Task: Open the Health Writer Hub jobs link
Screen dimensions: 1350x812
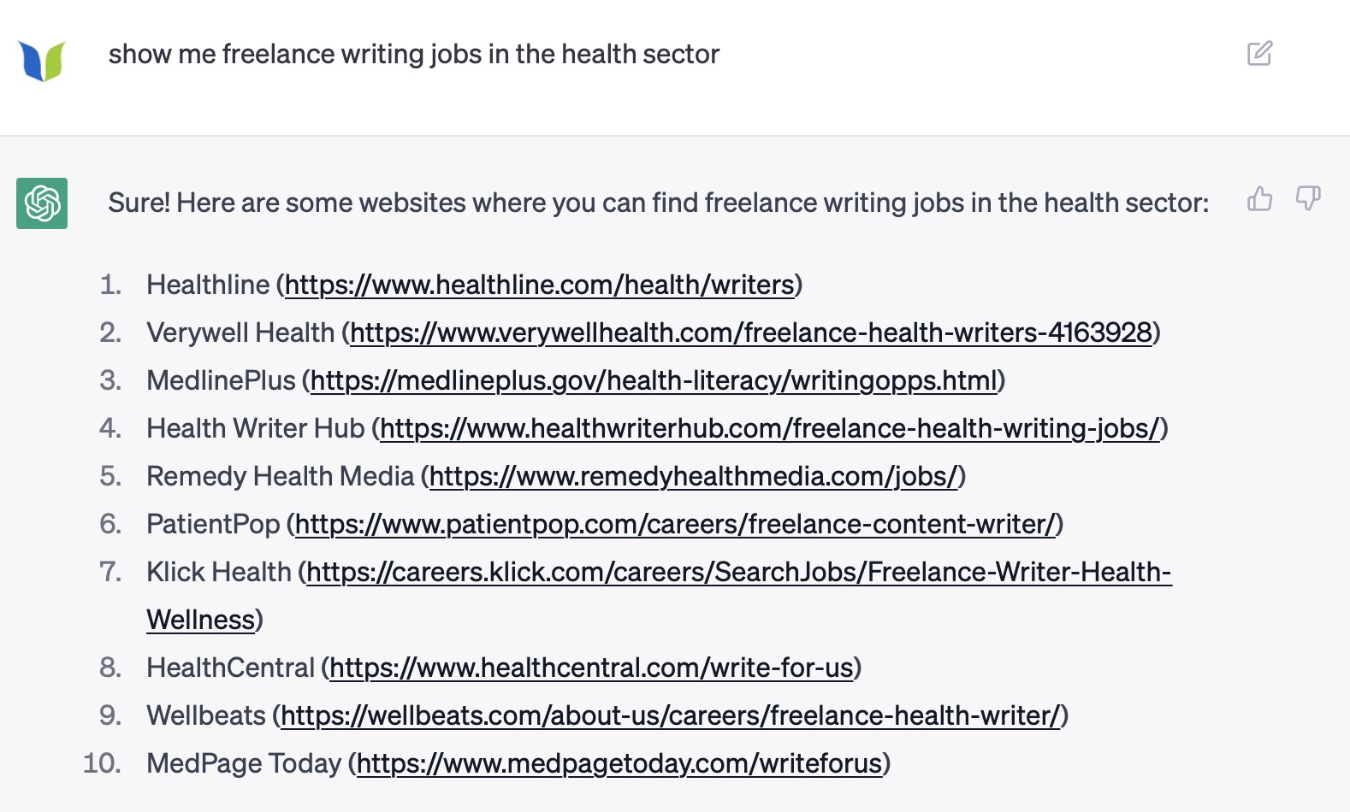Action: [x=770, y=428]
